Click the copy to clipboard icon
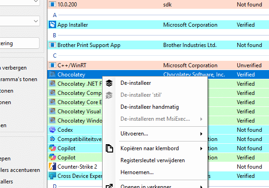The image size is (269, 188). (x=109, y=148)
